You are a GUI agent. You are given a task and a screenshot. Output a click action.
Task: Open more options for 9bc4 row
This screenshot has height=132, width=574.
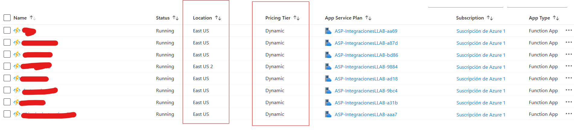tap(569, 90)
